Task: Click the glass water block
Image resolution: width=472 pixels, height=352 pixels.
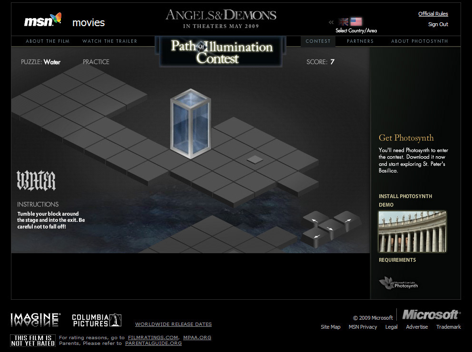Action: (x=190, y=124)
